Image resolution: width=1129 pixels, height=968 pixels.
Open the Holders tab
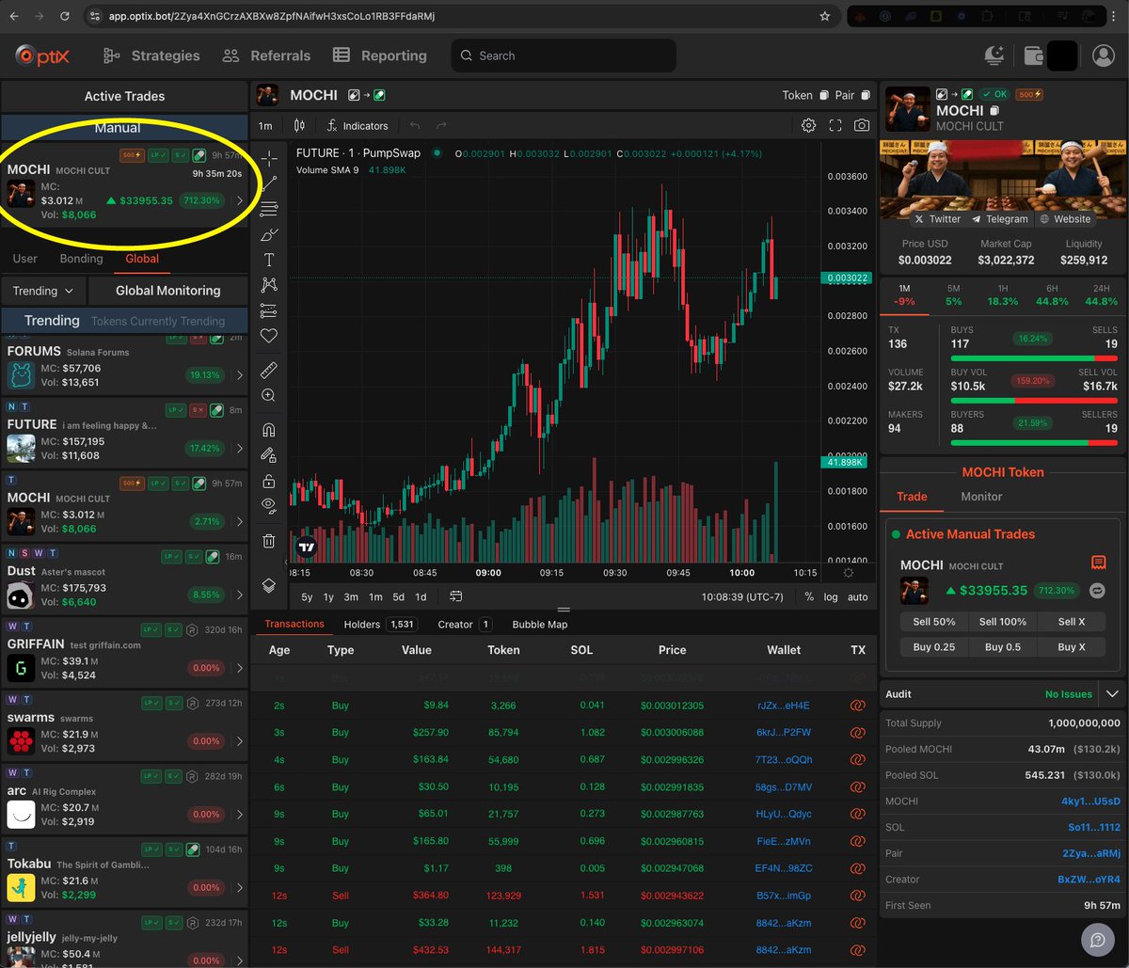point(379,624)
